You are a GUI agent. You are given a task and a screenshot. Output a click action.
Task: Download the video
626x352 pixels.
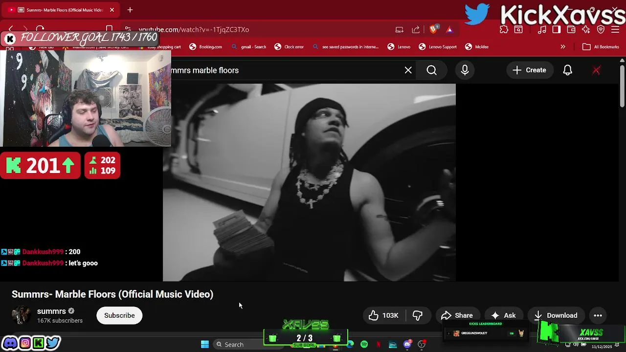point(556,315)
